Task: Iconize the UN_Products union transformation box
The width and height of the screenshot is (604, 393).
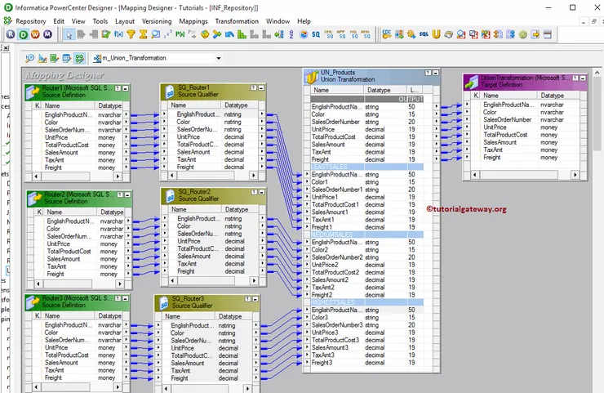Action: tap(436, 73)
